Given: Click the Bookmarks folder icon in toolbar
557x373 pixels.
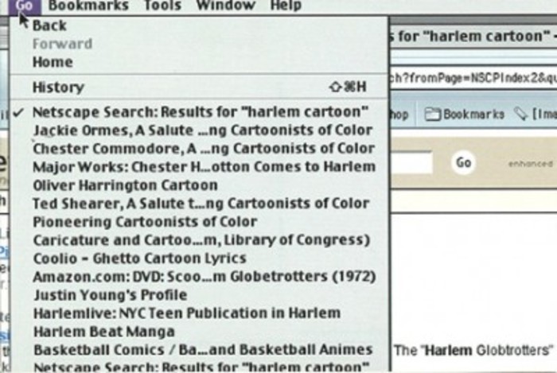Looking at the screenshot, I should [432, 115].
